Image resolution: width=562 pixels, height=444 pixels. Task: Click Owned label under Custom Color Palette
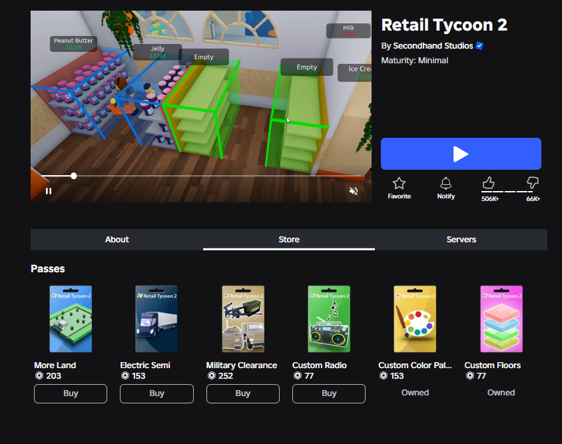[415, 392]
